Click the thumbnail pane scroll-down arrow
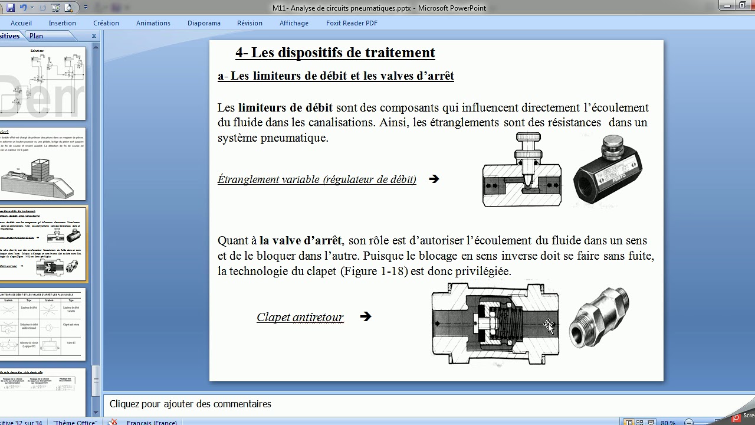 pyautogui.click(x=96, y=413)
